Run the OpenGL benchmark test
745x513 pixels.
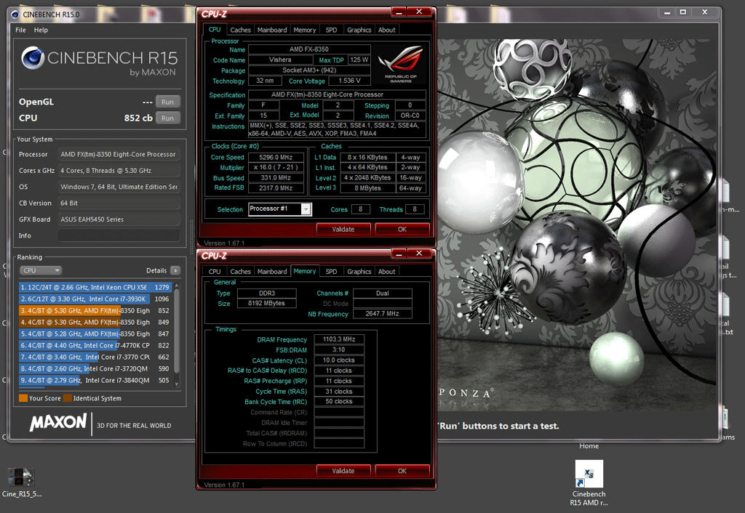[x=167, y=102]
